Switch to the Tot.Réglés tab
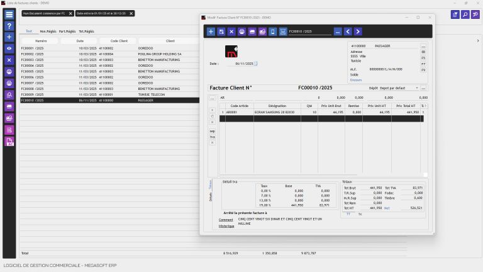 pos(86,31)
